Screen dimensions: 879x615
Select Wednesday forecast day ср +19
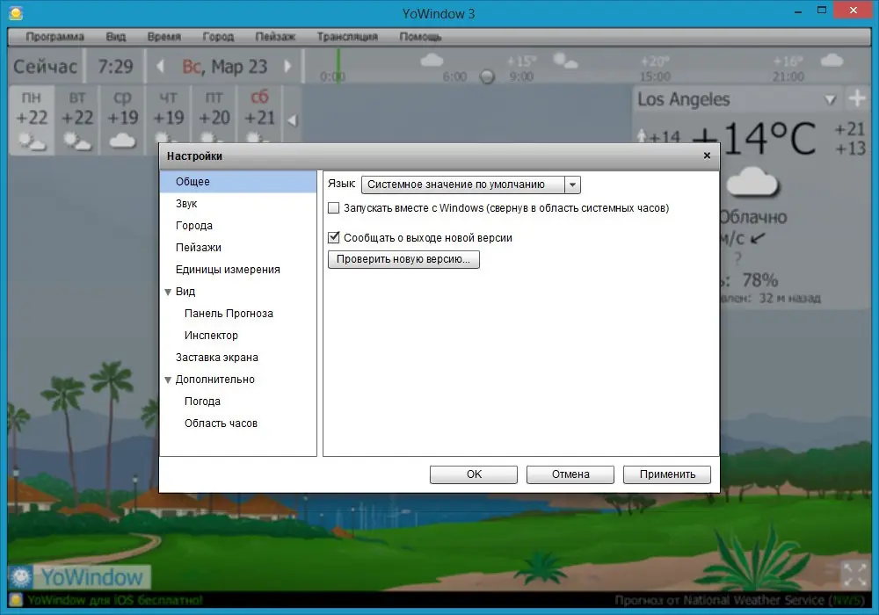(122, 119)
